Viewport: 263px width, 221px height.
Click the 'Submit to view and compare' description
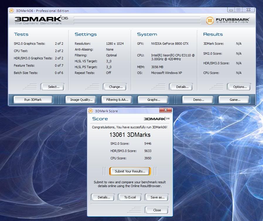point(130,184)
